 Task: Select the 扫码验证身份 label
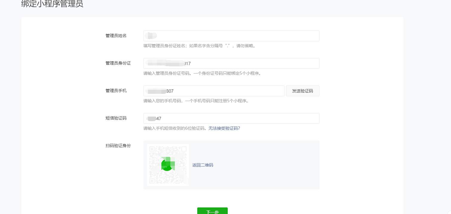pyautogui.click(x=118, y=146)
